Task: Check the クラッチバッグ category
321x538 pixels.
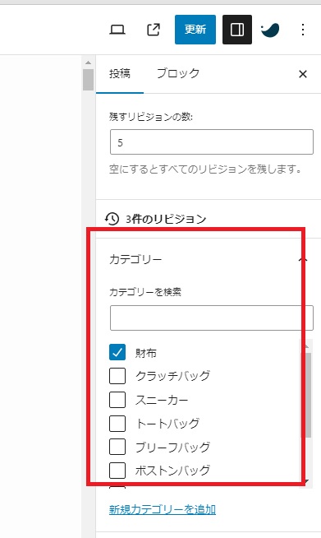Action: pyautogui.click(x=117, y=376)
